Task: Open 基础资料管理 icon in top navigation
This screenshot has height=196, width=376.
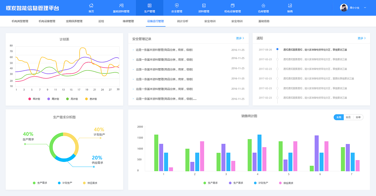Action: 121,5
